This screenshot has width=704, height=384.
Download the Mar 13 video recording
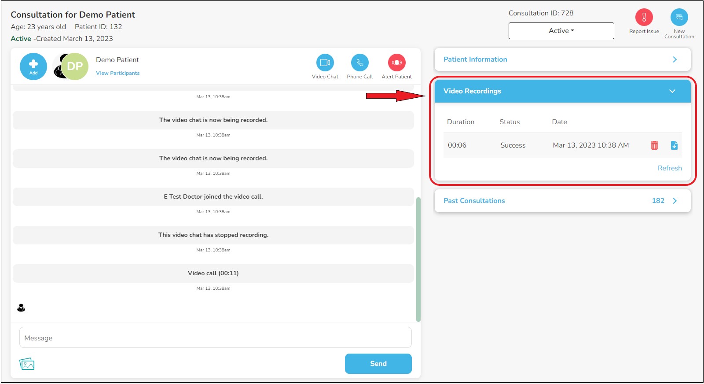point(674,145)
